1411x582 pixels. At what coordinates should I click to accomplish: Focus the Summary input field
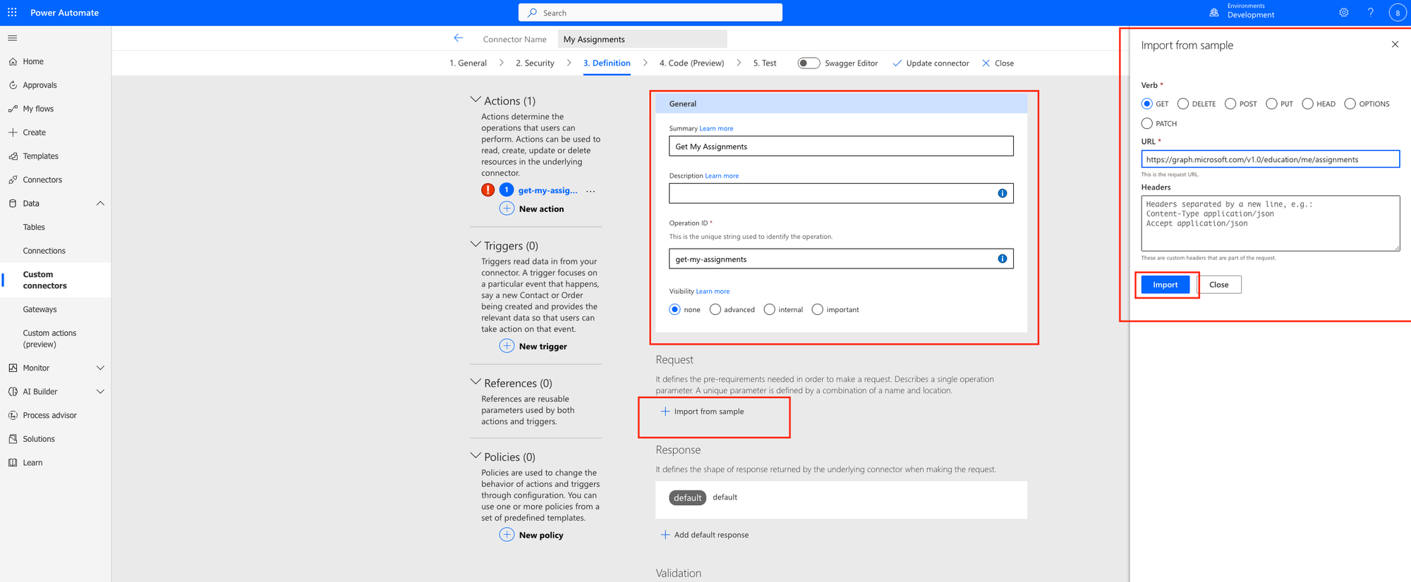coord(841,146)
